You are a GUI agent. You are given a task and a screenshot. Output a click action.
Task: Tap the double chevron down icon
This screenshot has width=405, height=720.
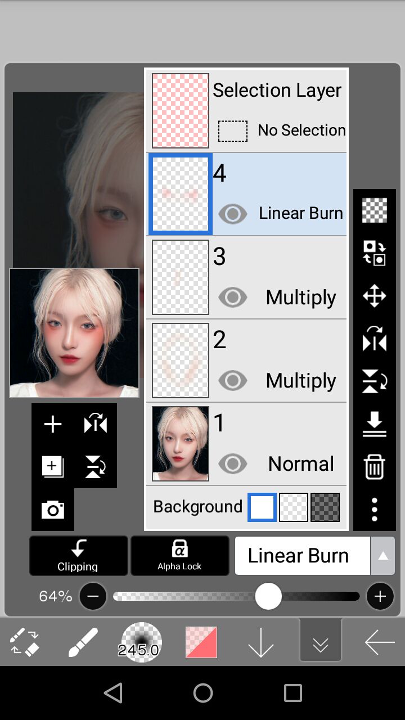321,640
